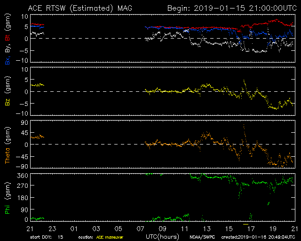This screenshot has width=301, height=241.
Task: Click the 01 hour tick label
Action: coord(74,229)
